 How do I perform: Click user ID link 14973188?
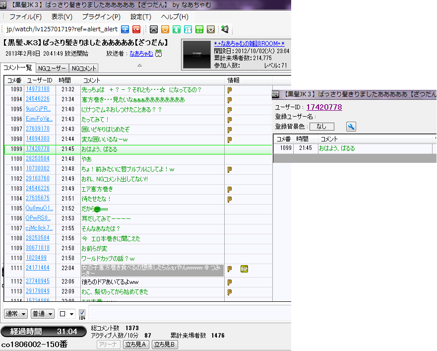pos(38,89)
